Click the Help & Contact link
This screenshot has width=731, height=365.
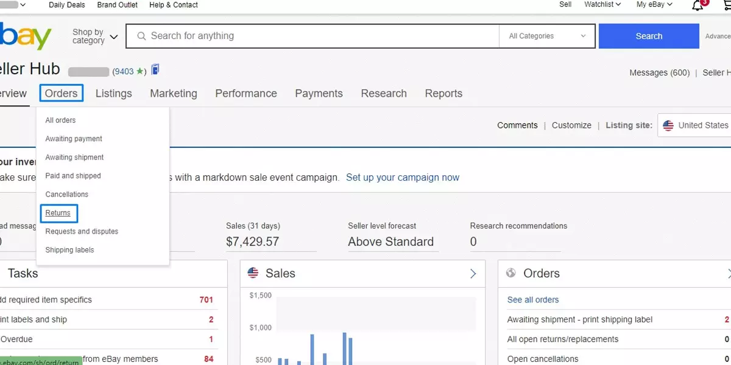pyautogui.click(x=174, y=4)
